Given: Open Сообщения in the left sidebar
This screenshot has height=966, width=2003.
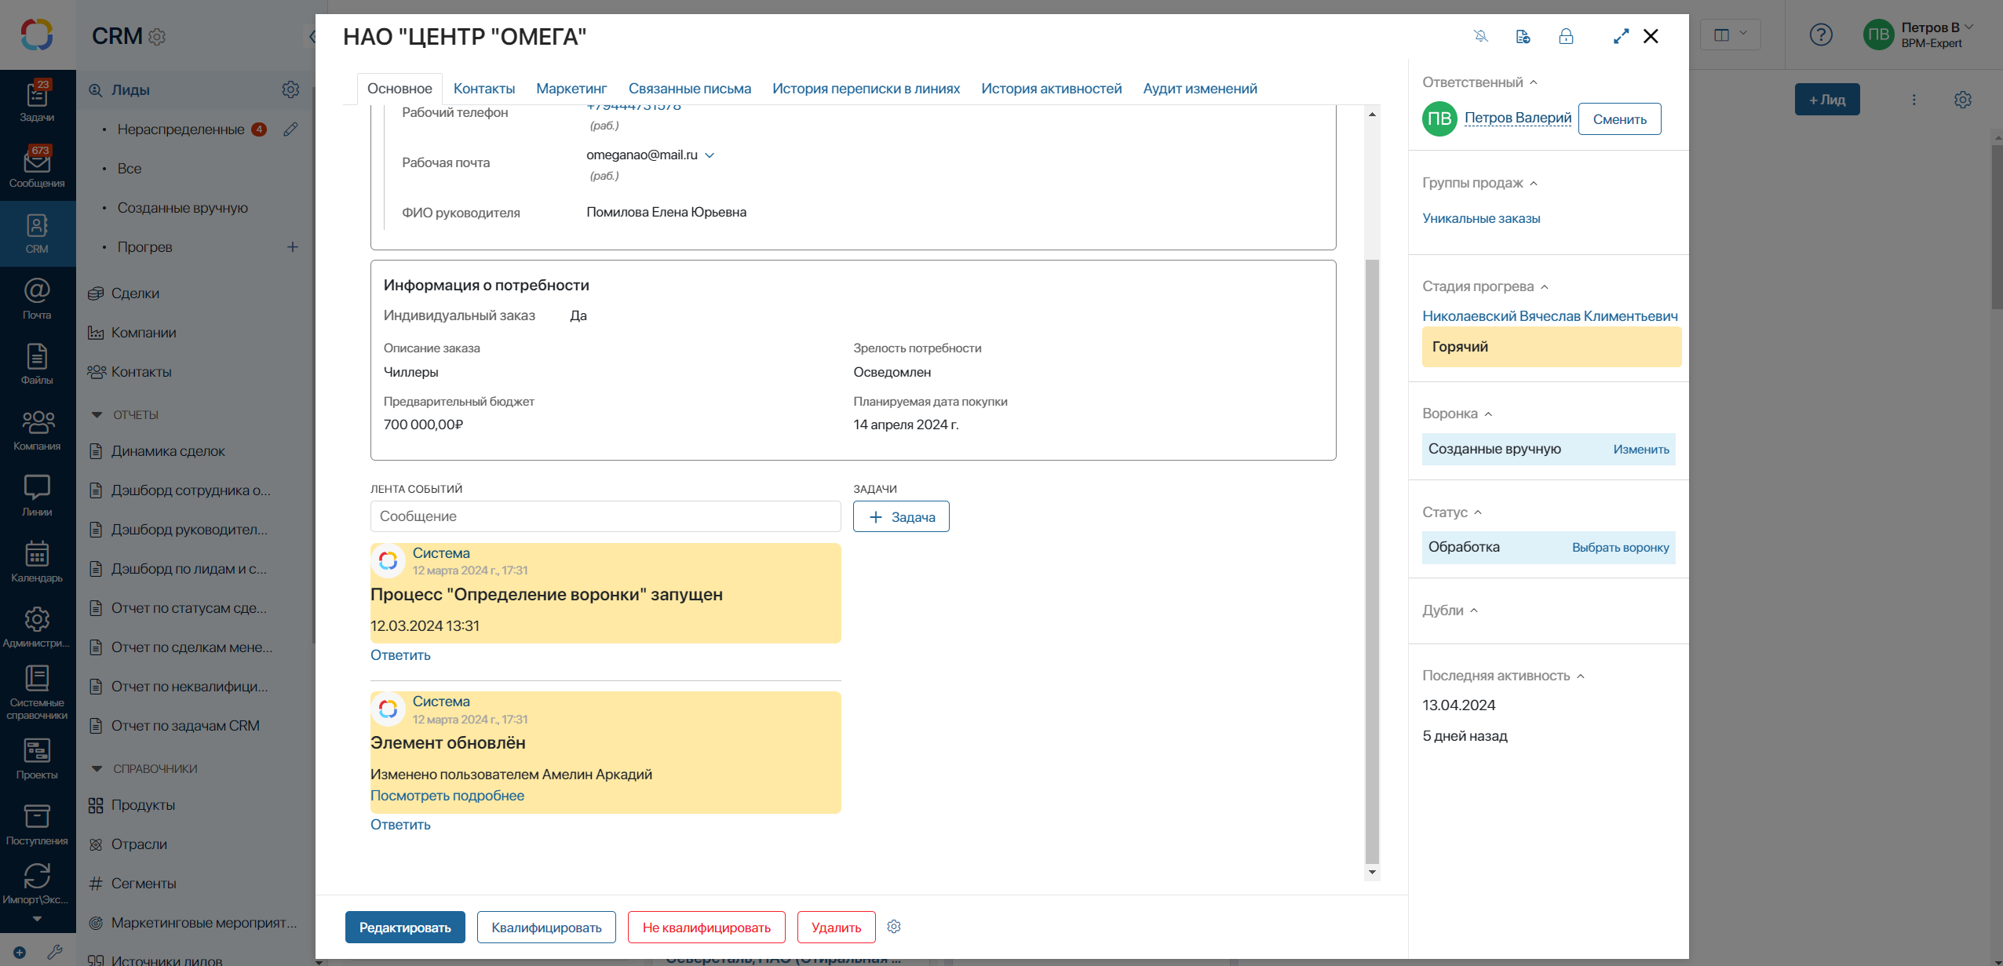Looking at the screenshot, I should click(37, 168).
